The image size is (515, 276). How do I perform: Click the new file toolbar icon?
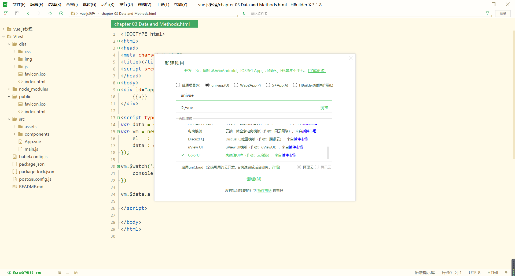[x=6, y=13]
